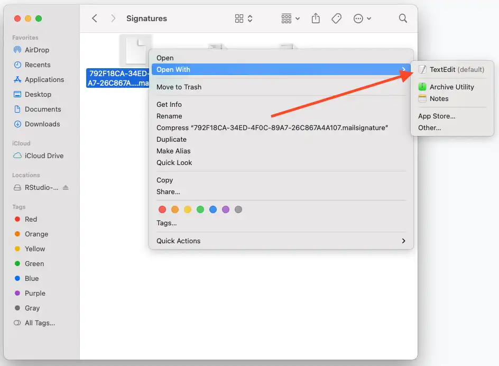Choose Move to Trash menu item
This screenshot has width=499, height=366.
[179, 87]
